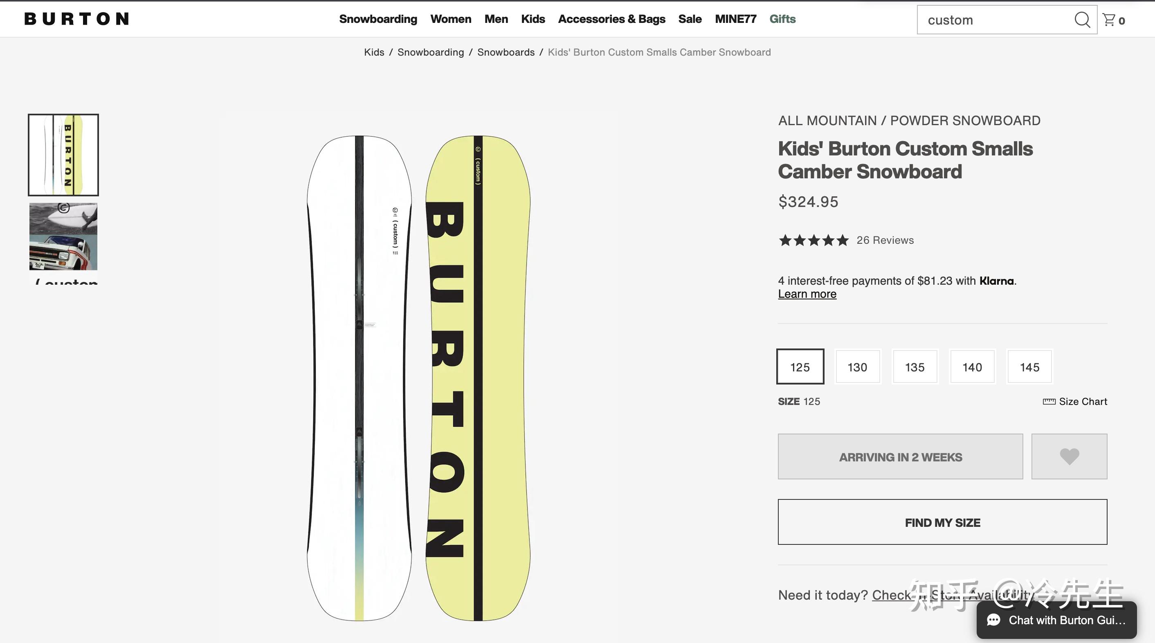1155x643 pixels.
Task: Add board to wishlist with the heart icon
Action: [1069, 456]
